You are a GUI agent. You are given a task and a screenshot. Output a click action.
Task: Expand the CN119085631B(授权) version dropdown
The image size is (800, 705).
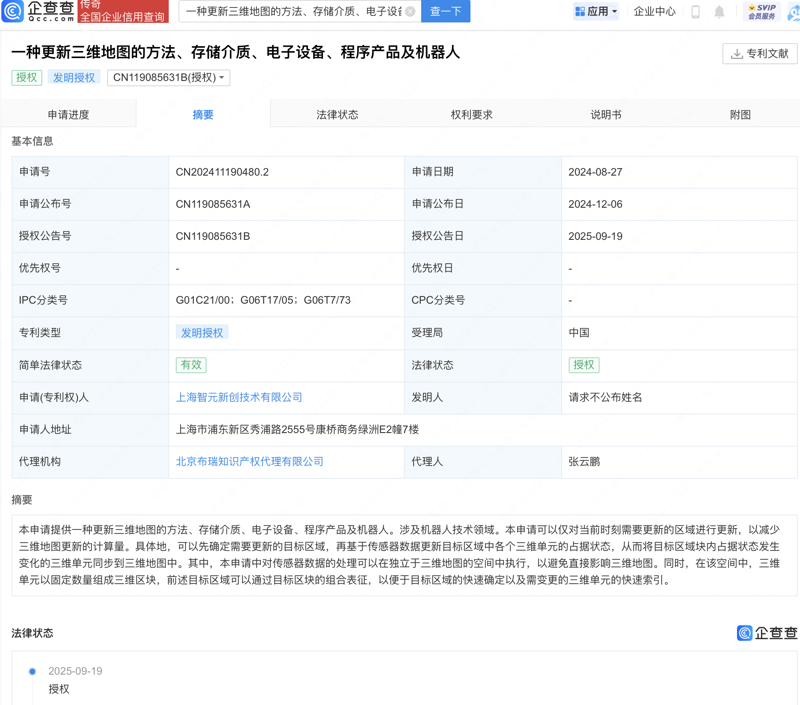(169, 78)
